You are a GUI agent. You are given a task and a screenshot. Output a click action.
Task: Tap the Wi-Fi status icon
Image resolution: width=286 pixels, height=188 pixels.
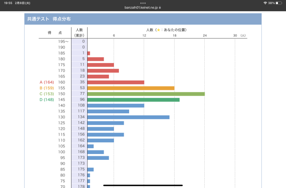[265, 3]
